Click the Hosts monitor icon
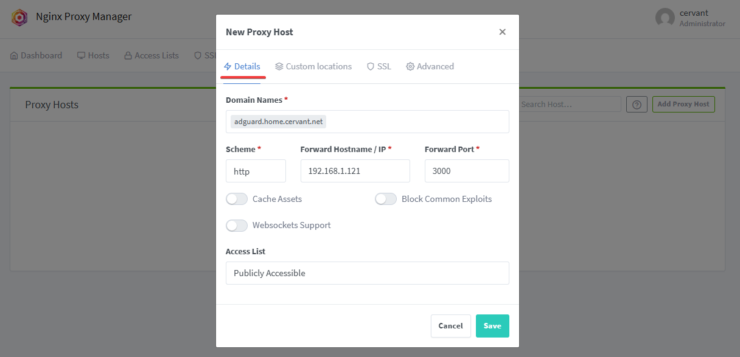 click(x=81, y=56)
